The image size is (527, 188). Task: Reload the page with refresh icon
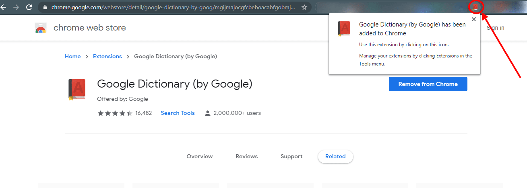(29, 7)
